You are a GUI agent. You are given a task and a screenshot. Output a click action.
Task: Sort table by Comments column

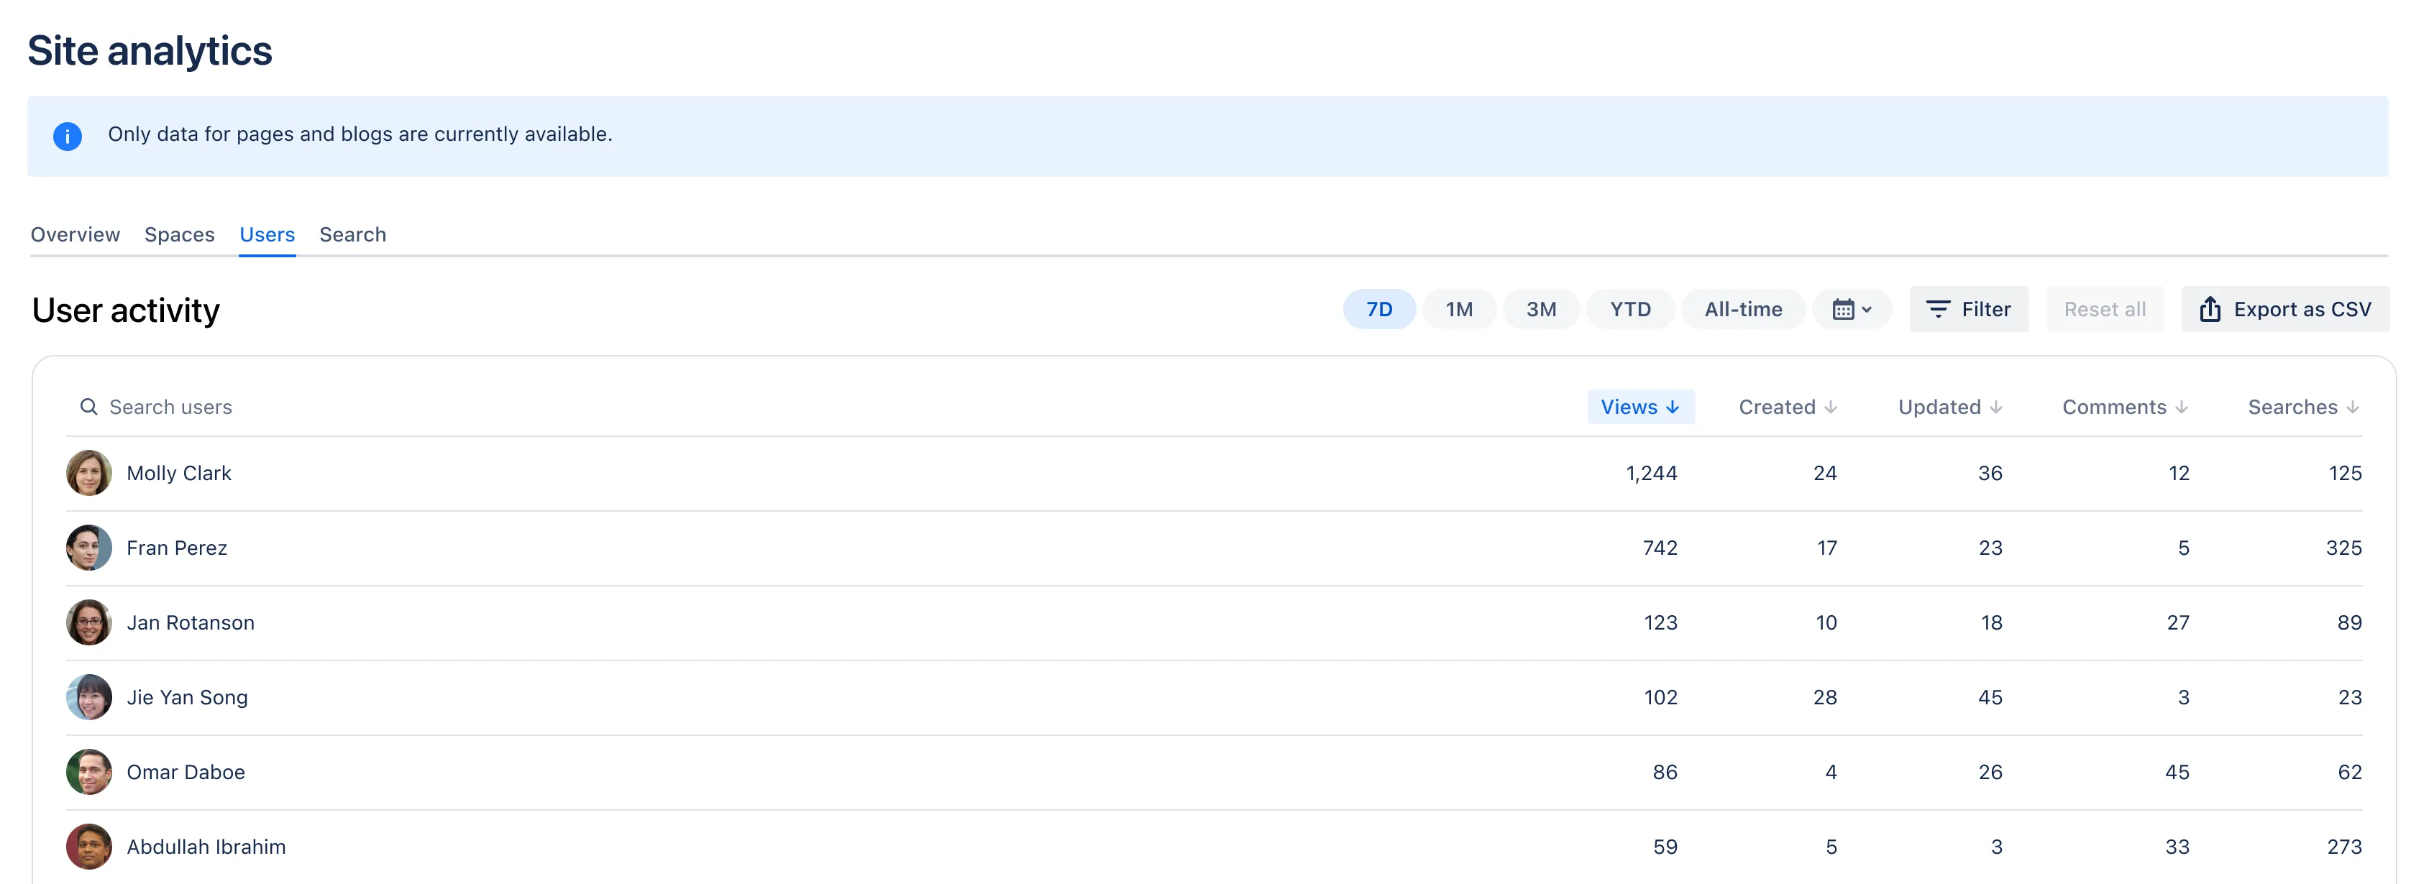coord(2124,406)
